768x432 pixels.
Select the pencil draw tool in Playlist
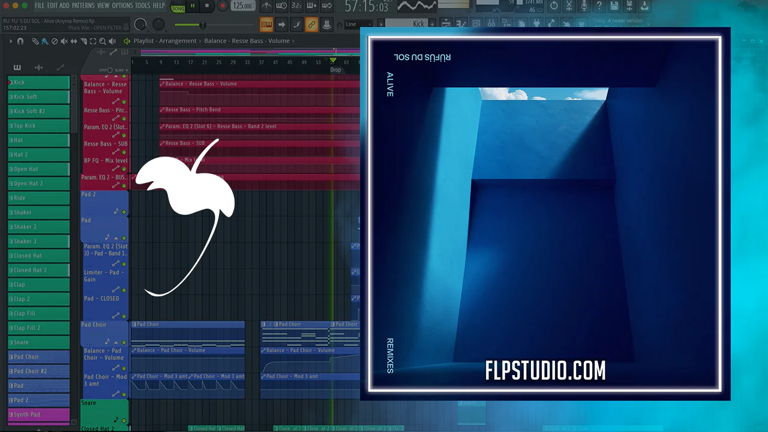[x=35, y=41]
